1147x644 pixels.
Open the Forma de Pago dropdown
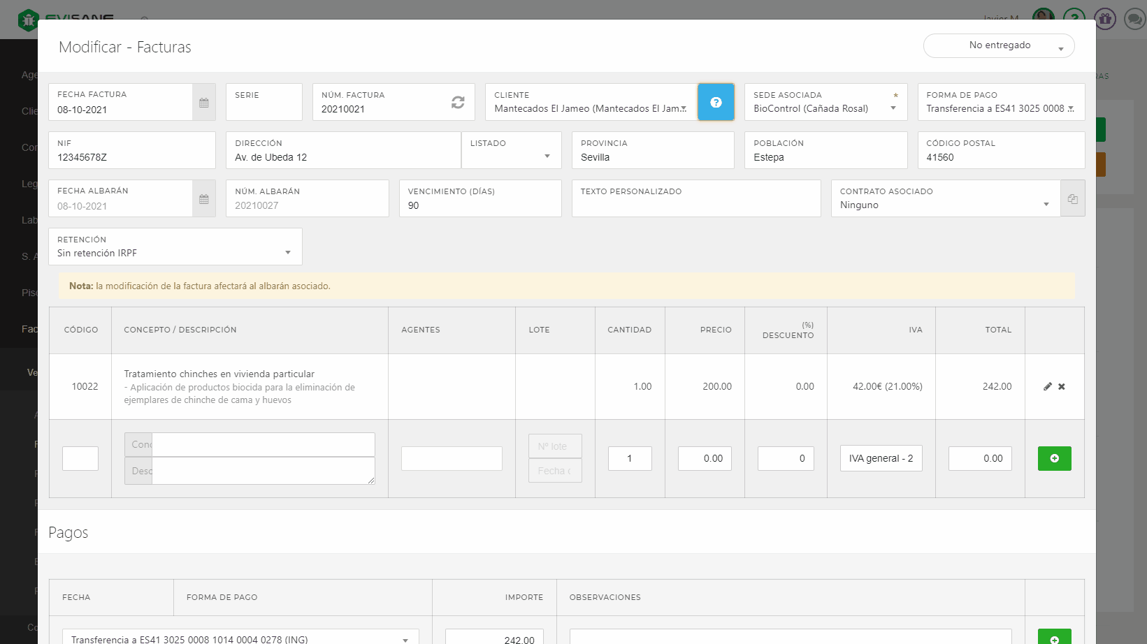[1000, 108]
